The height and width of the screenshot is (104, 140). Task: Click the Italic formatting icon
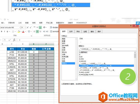pyautogui.click(x=5, y=31)
